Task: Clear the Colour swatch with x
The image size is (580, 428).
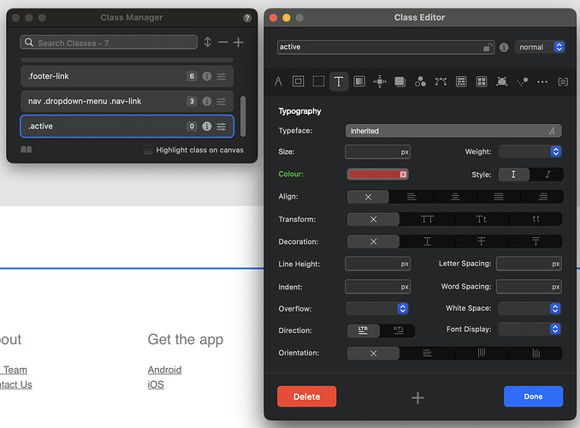Action: [403, 175]
